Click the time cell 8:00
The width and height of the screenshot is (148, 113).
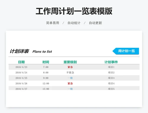[x=46, y=73]
